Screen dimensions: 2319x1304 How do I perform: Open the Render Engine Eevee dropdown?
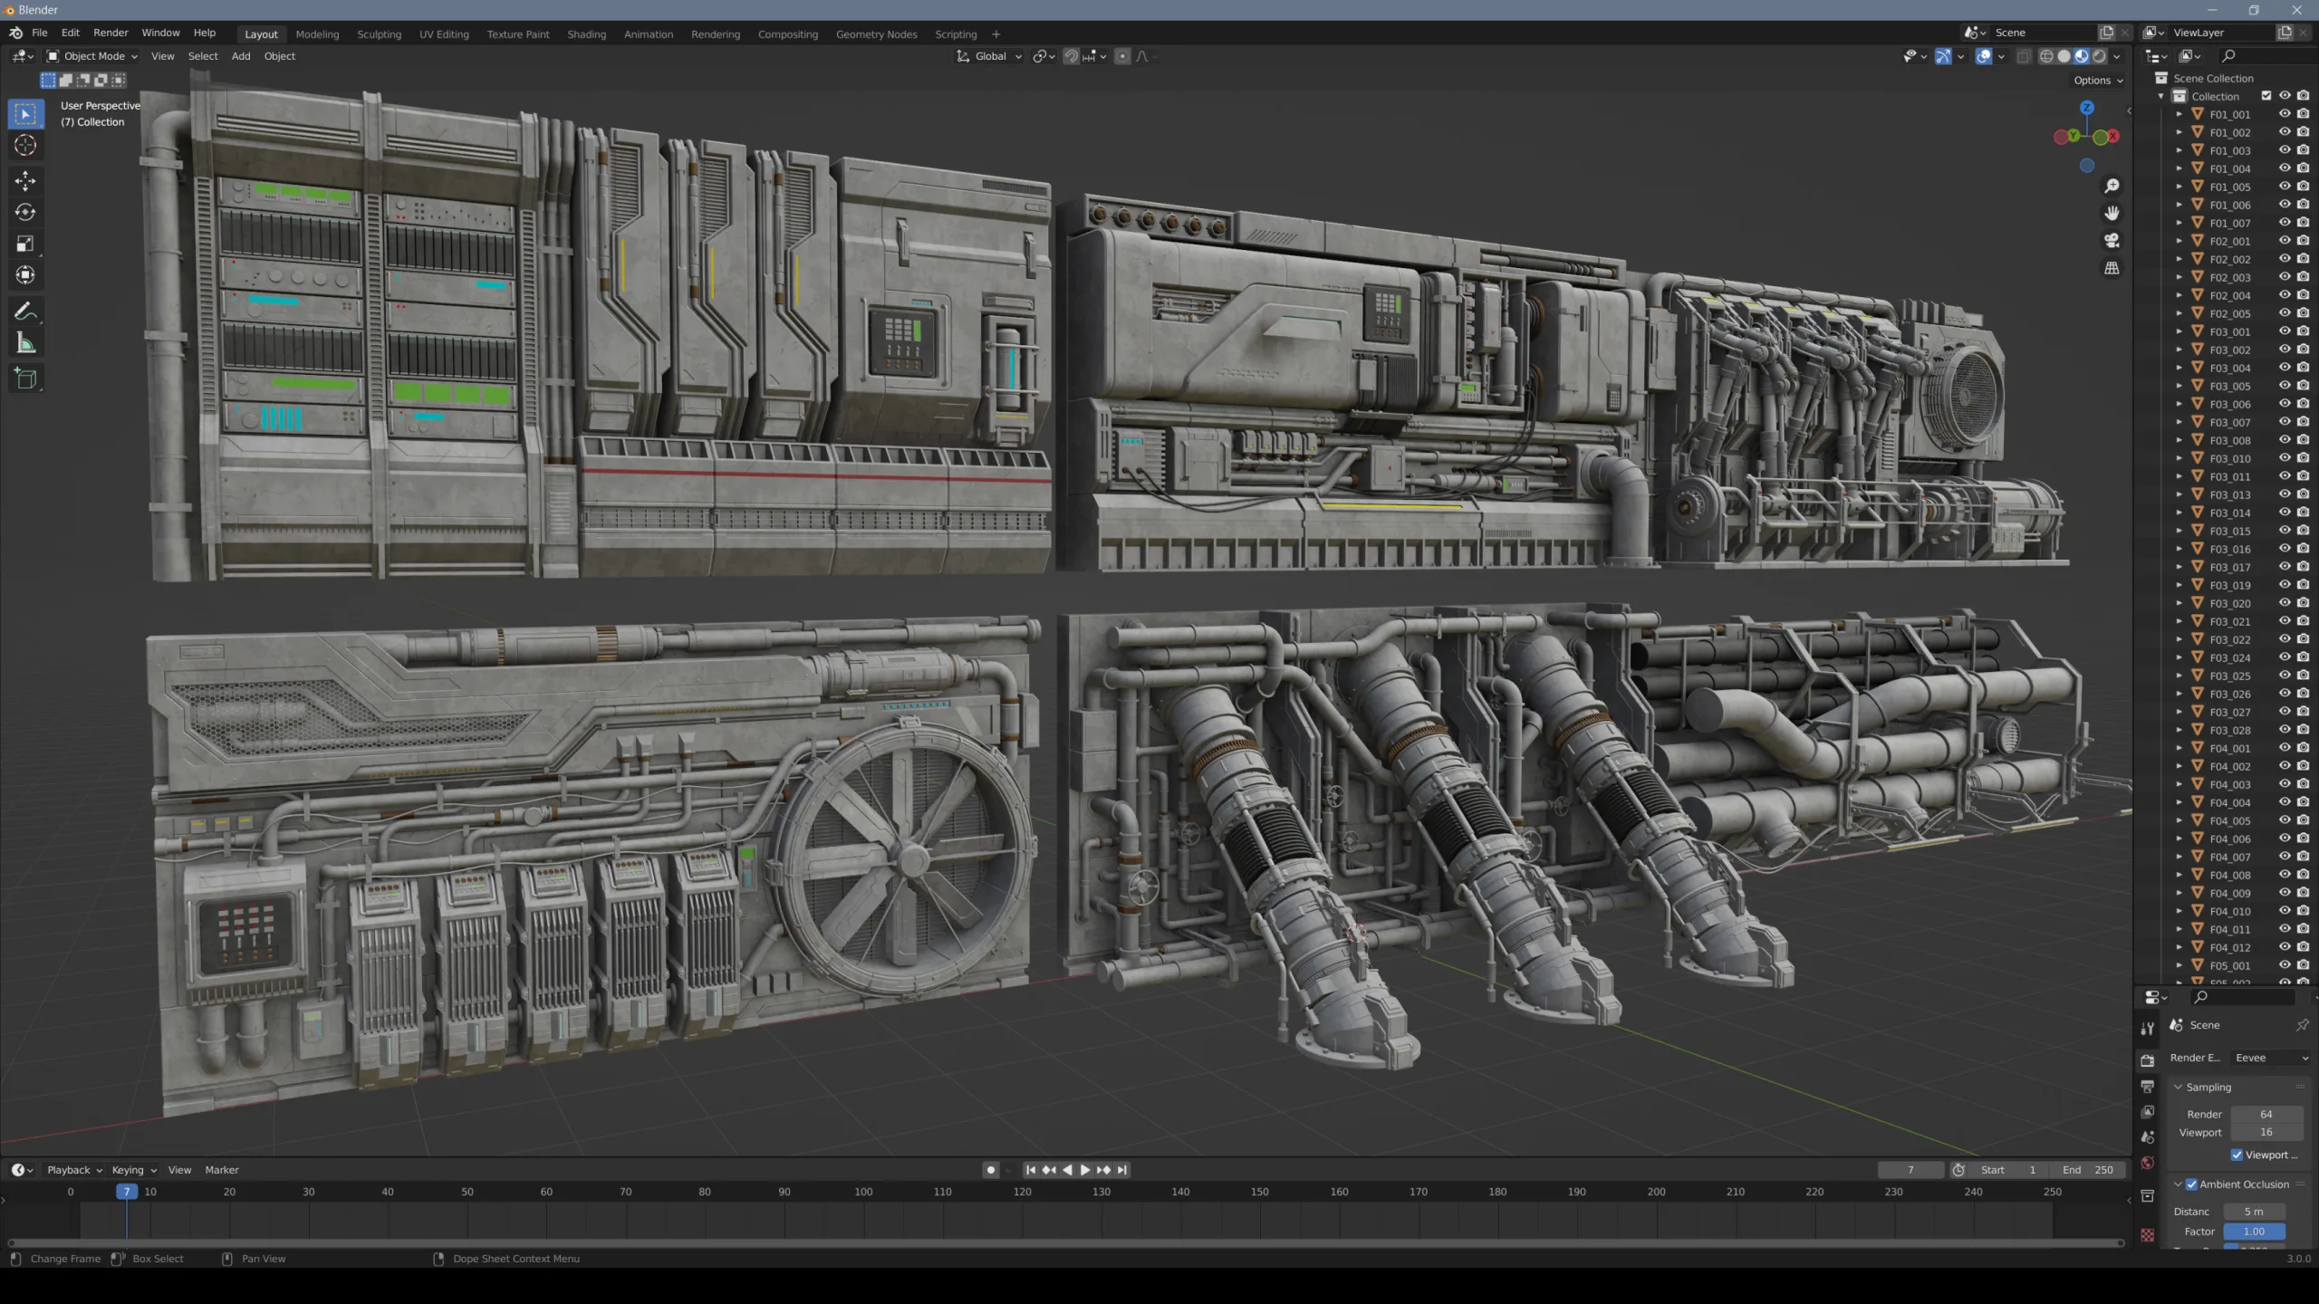[x=2269, y=1058]
